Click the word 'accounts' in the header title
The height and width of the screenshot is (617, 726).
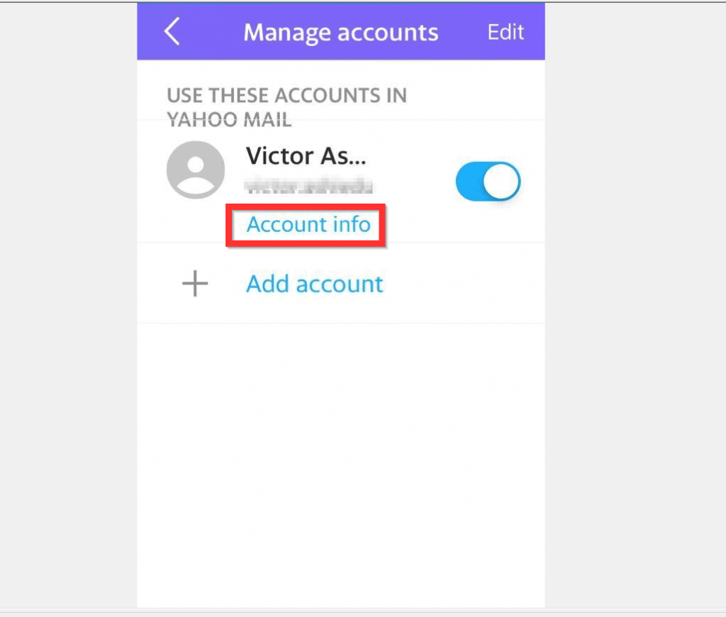click(x=388, y=33)
